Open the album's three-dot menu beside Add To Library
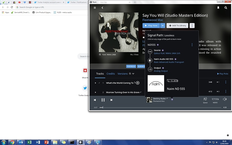 [192, 26]
